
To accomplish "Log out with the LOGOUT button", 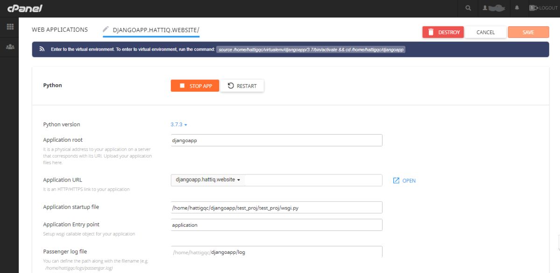I will [x=543, y=8].
